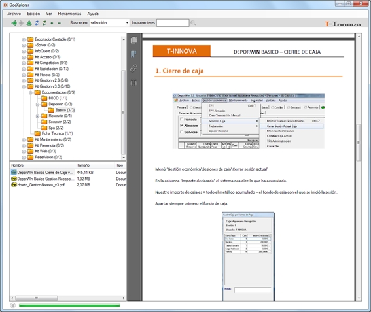Open the PDF page thumbnails panel icon
371x312 pixels.
coord(133,40)
